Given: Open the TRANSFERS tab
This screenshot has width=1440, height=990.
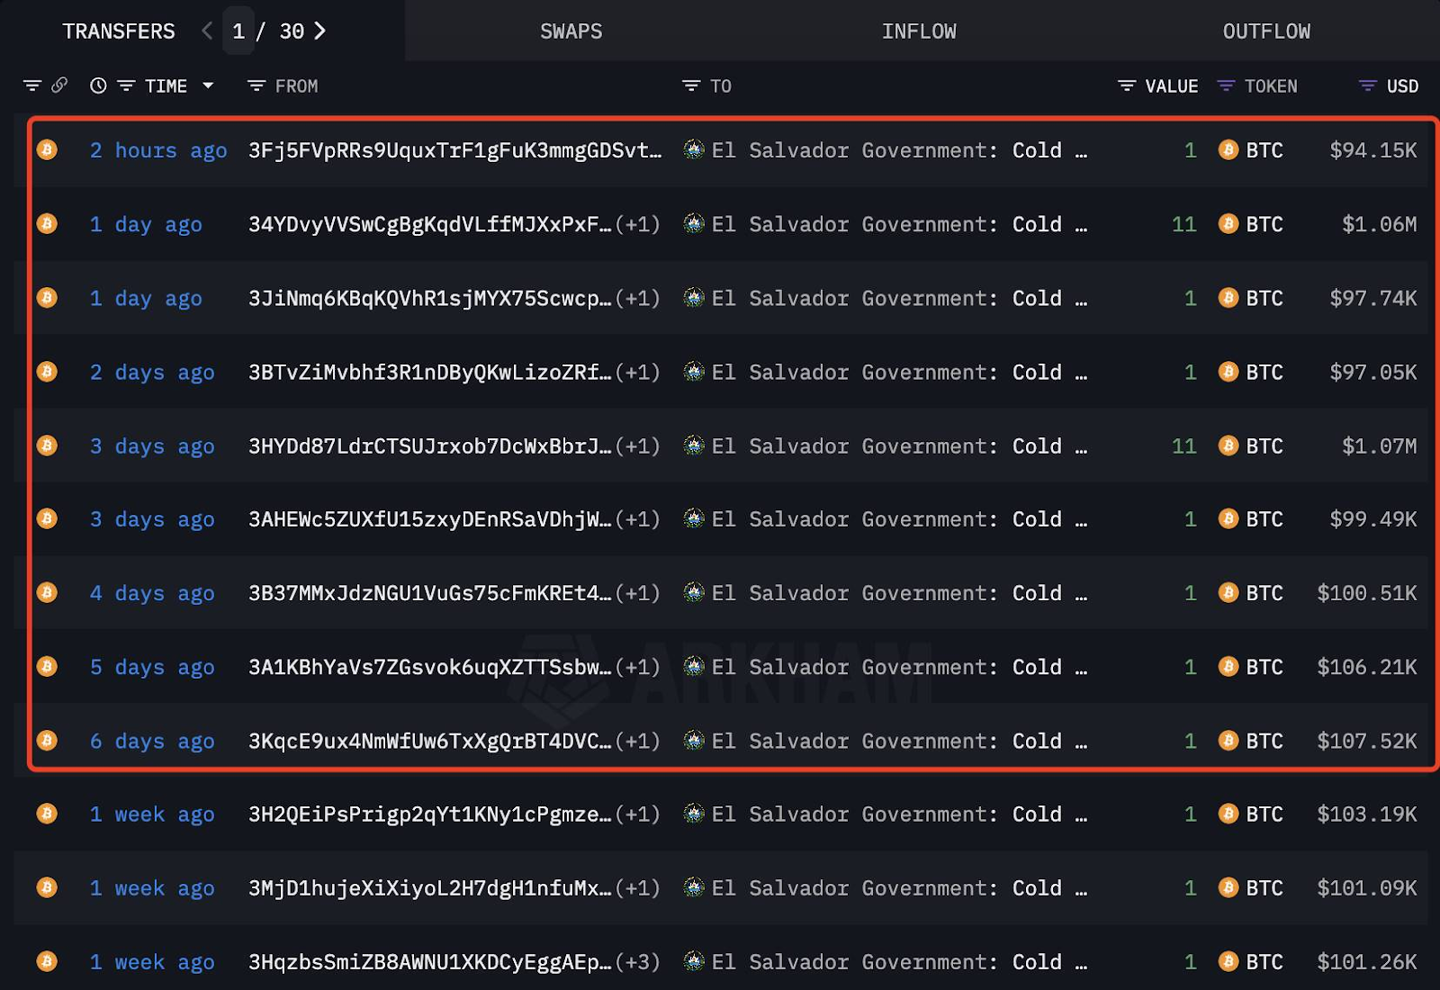Looking at the screenshot, I should coord(119,31).
